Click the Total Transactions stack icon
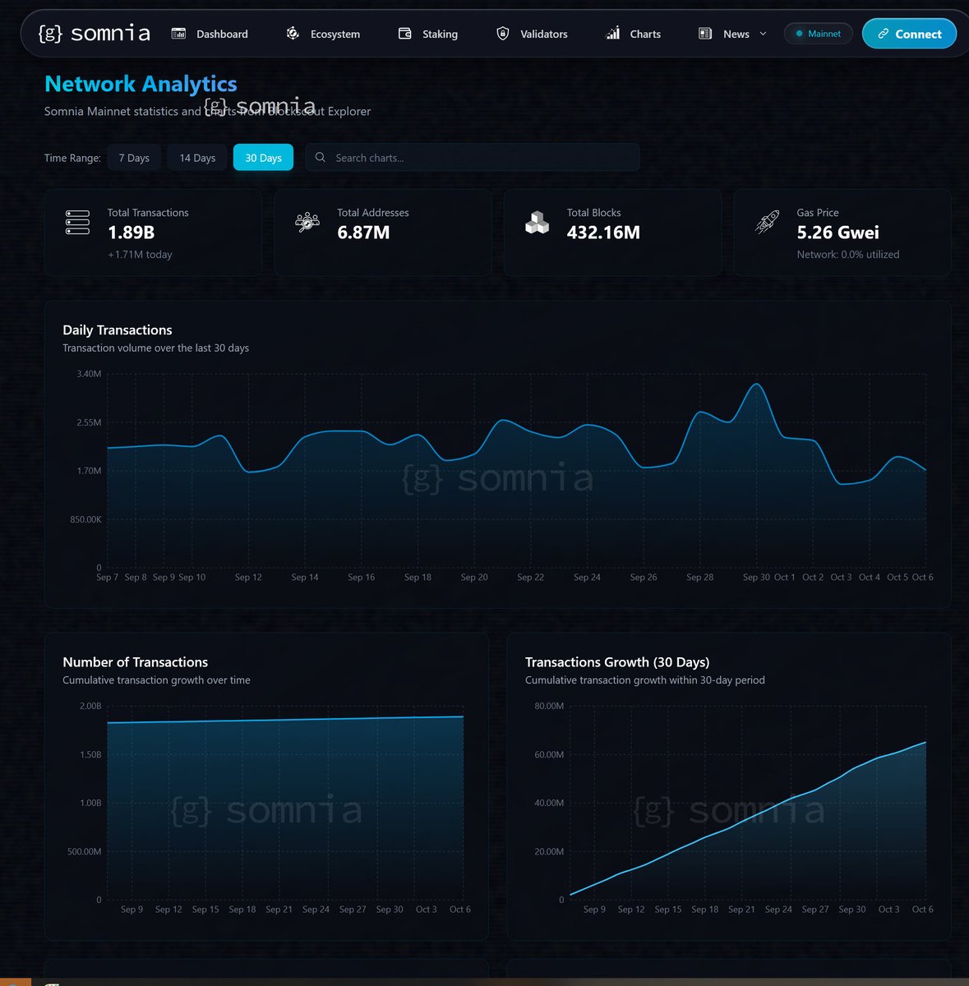969x986 pixels. [77, 222]
